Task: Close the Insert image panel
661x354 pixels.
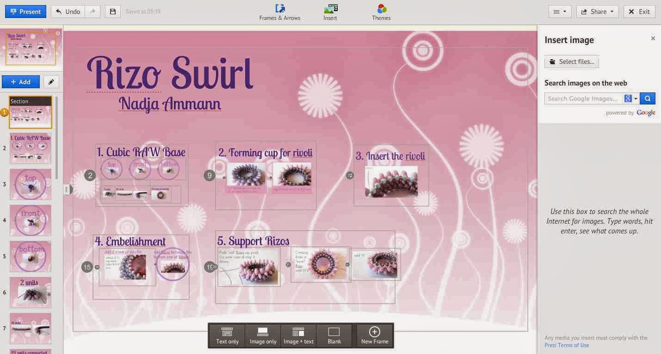Action: pos(653,39)
